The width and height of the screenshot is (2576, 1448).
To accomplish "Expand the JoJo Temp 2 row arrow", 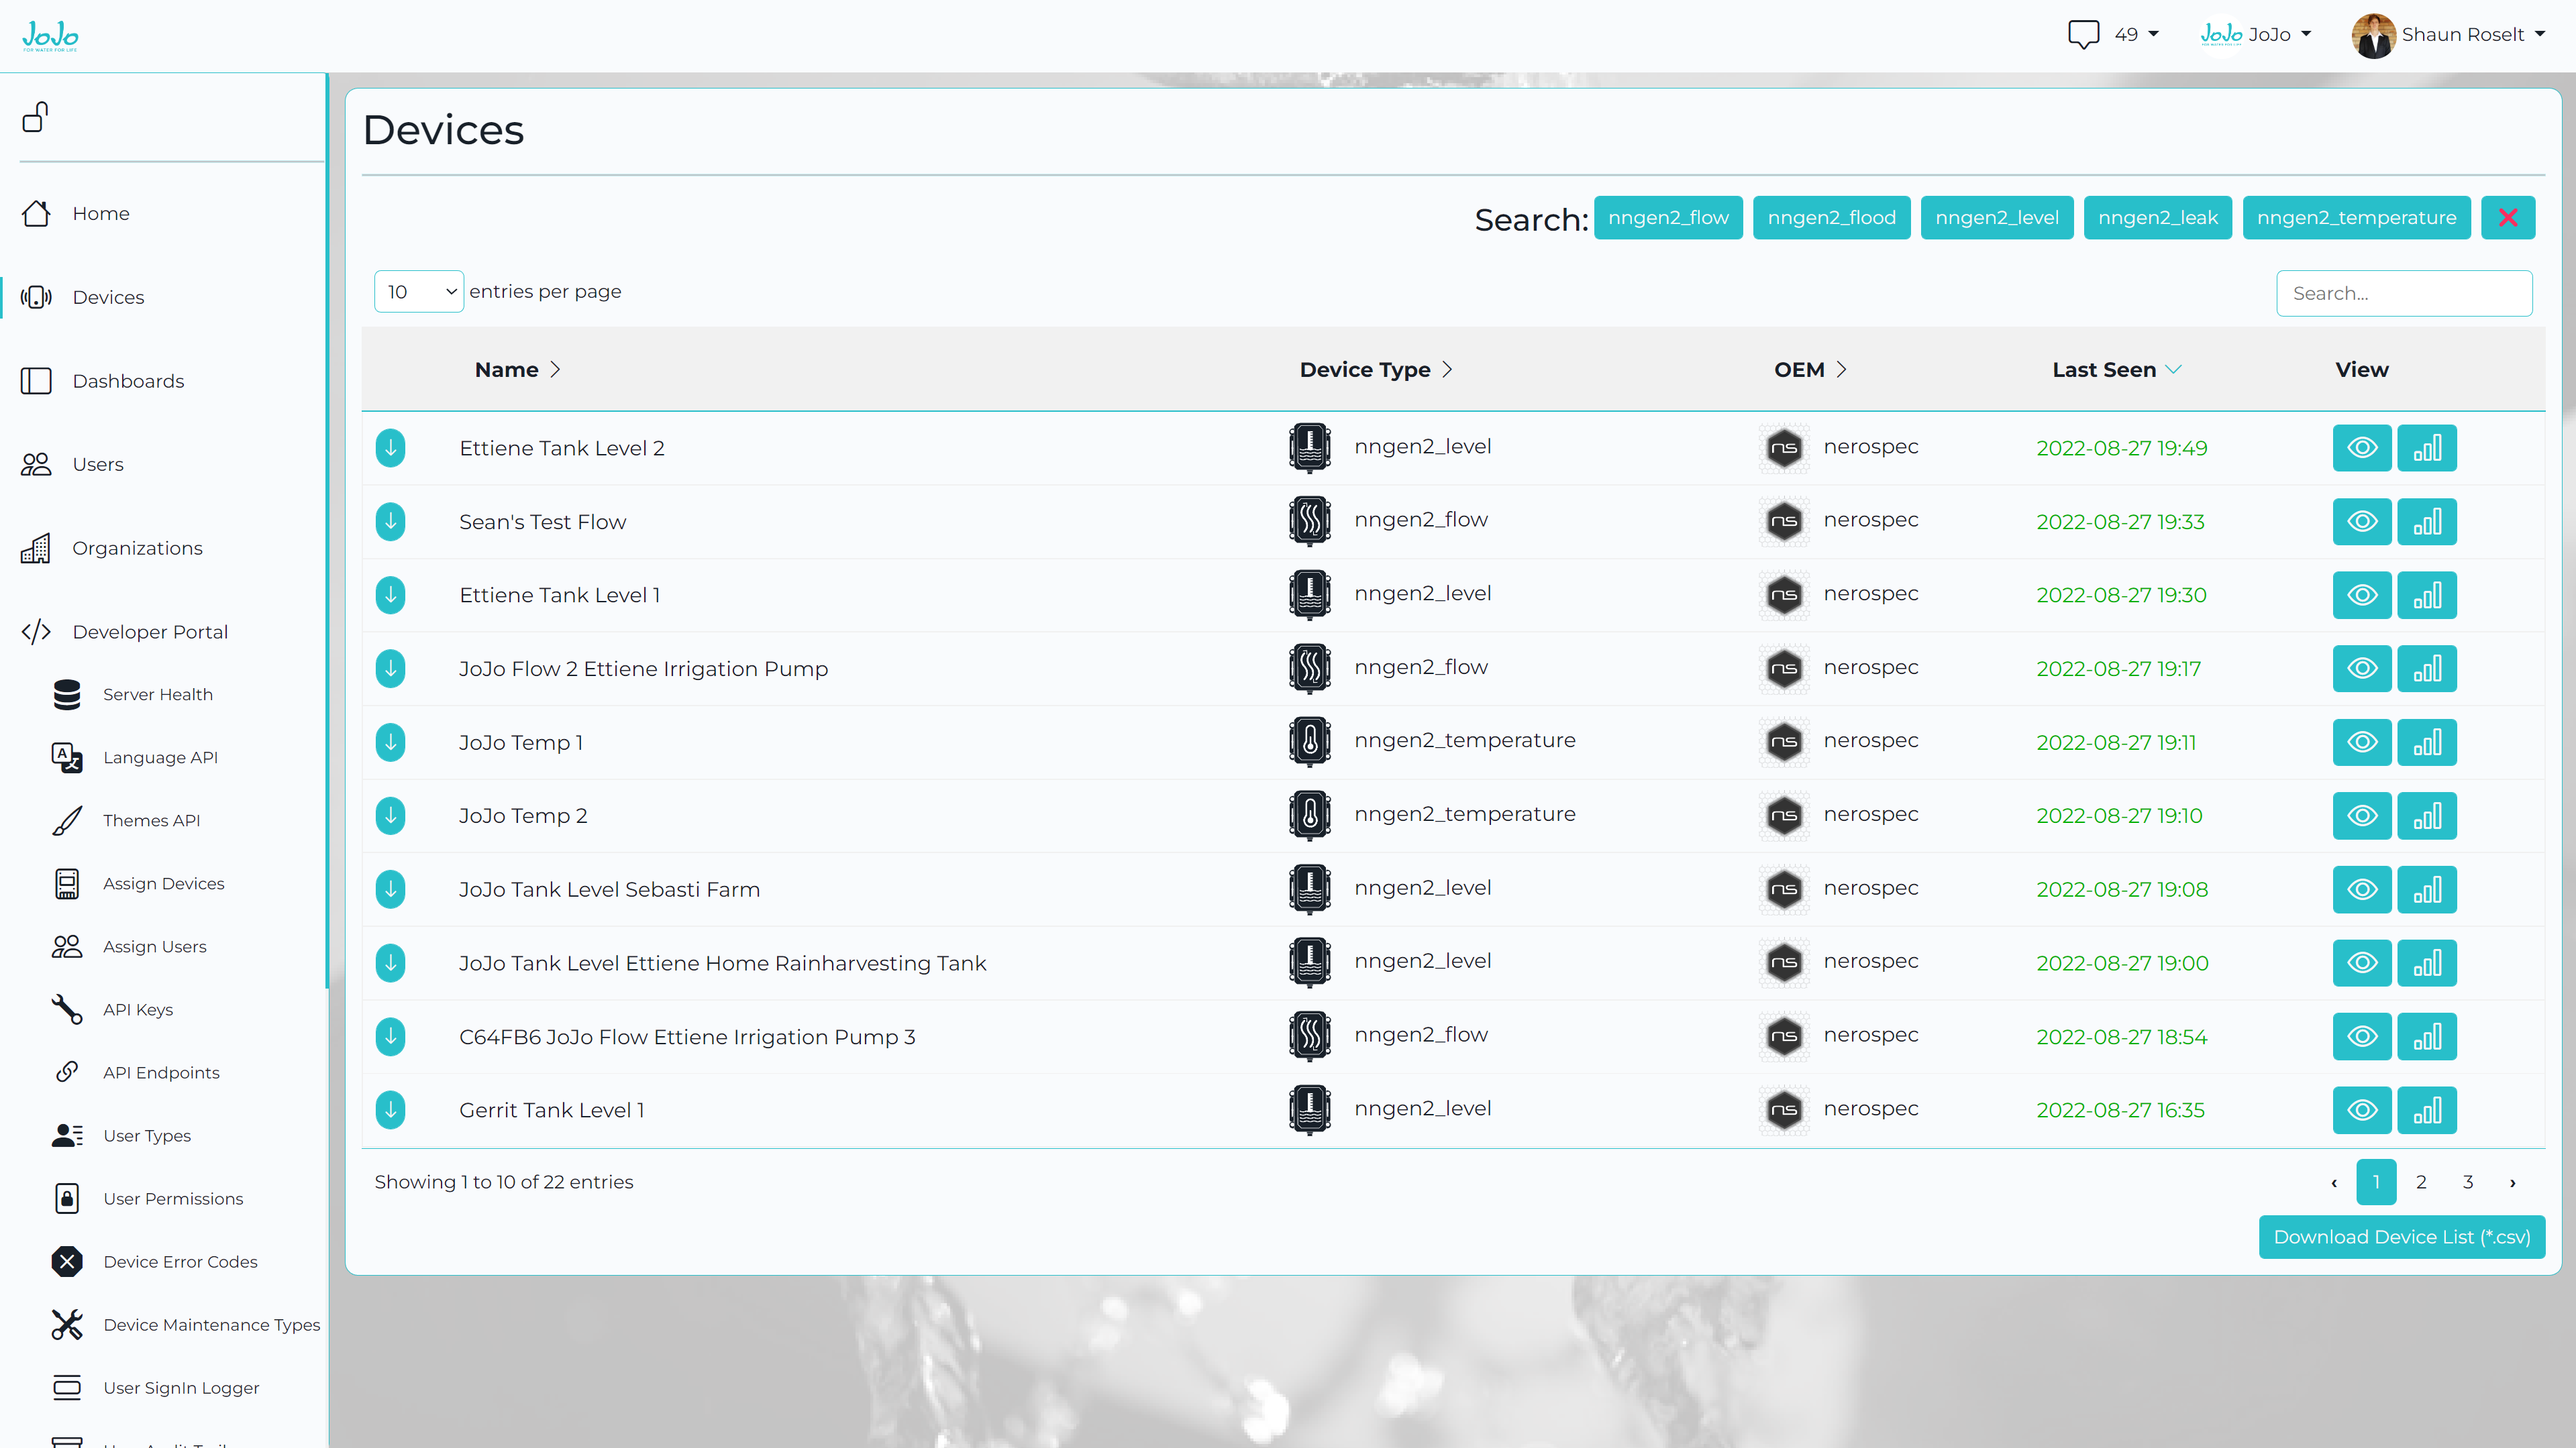I will tap(391, 816).
